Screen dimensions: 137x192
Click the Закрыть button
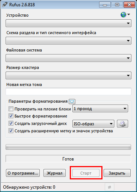117,173
